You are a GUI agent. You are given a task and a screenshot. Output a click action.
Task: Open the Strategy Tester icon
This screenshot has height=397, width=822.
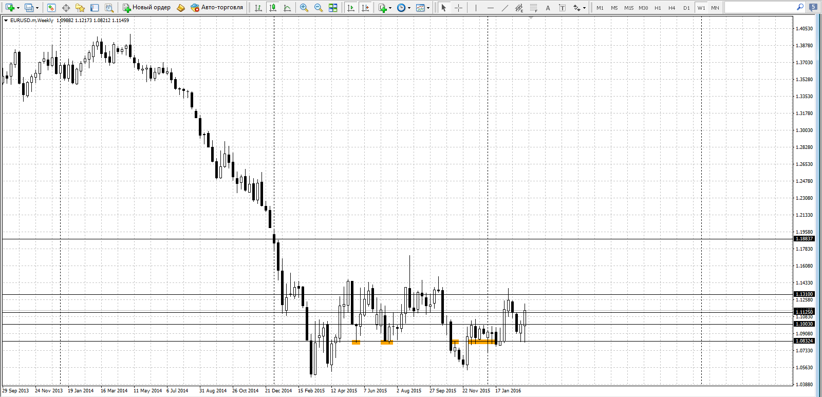click(x=109, y=8)
